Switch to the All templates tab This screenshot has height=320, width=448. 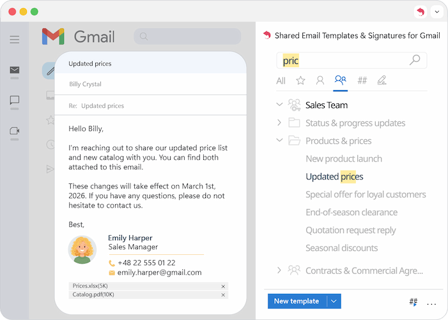281,81
